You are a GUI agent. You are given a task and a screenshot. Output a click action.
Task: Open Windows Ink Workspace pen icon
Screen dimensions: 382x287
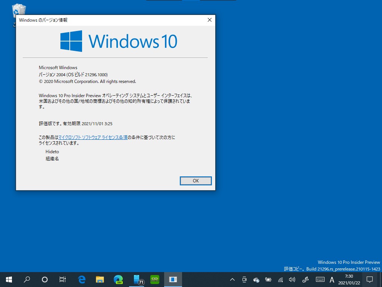pos(305,279)
